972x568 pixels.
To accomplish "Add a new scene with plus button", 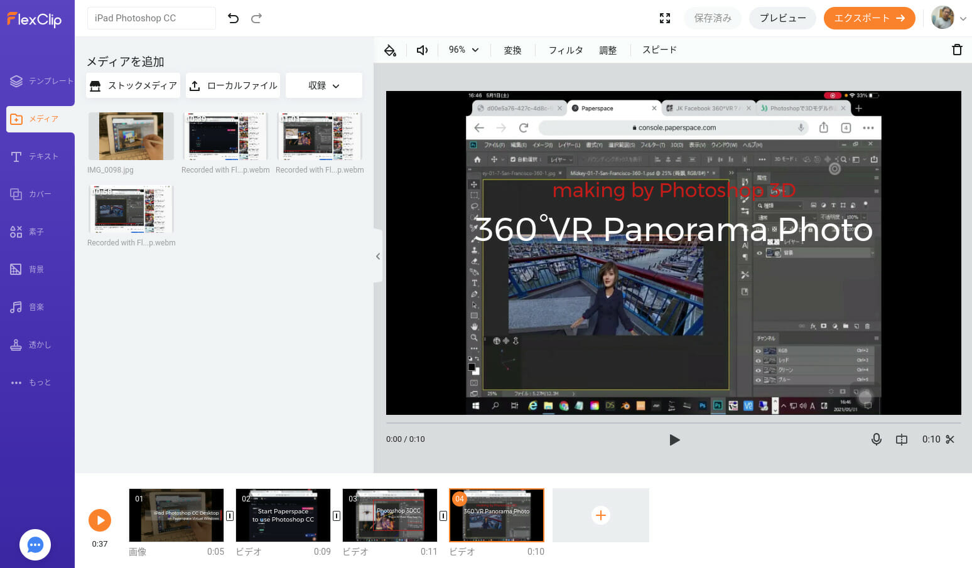I will (601, 515).
